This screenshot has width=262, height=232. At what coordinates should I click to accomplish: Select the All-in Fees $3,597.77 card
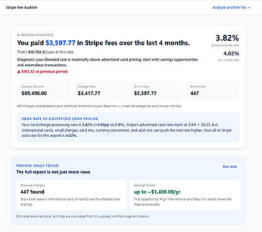(156, 90)
